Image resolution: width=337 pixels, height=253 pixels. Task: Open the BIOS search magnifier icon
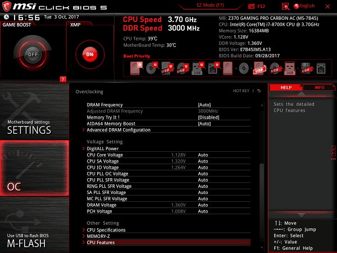(x=285, y=6)
